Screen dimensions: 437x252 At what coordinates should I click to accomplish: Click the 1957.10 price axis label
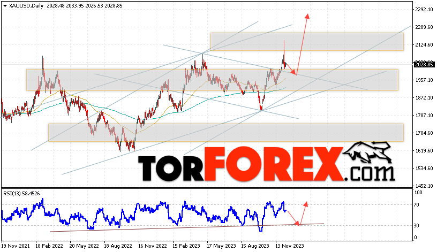pyautogui.click(x=424, y=80)
